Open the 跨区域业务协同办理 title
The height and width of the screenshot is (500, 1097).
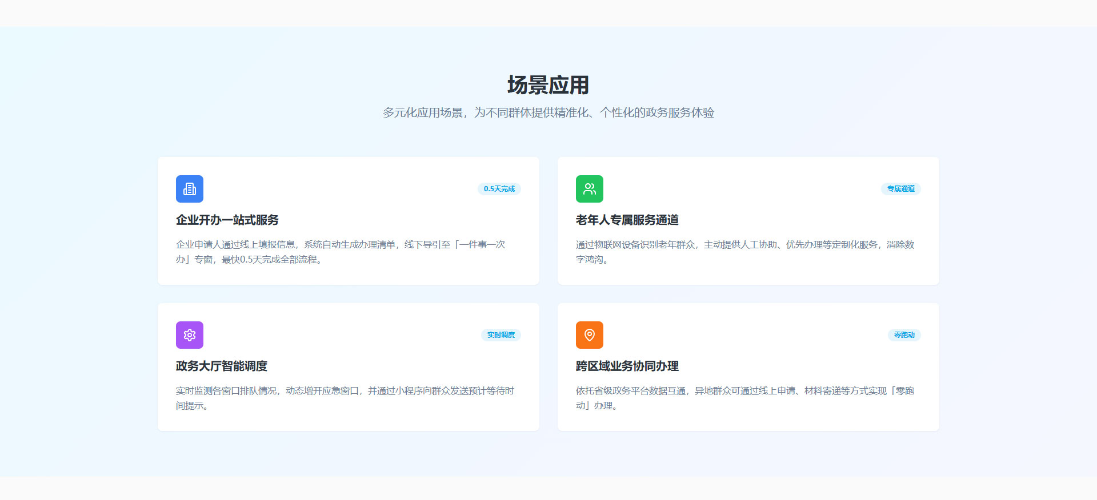point(627,366)
